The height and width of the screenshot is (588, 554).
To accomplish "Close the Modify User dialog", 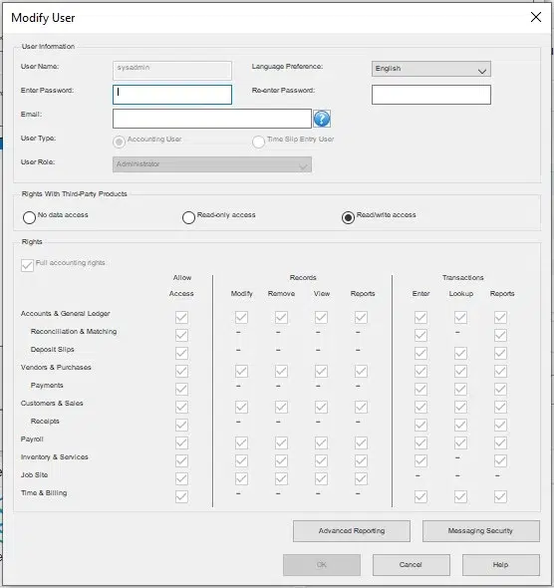I will [x=536, y=17].
